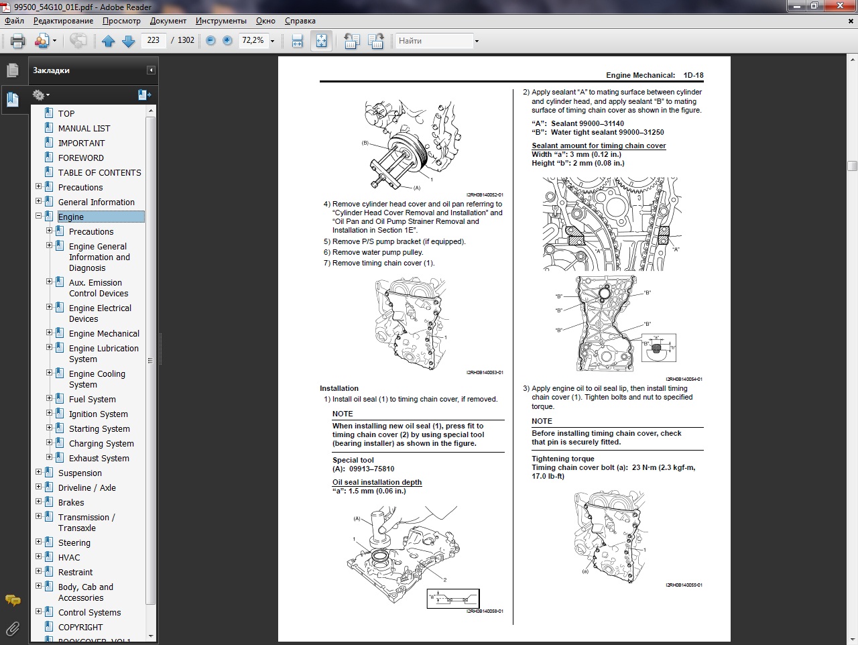
Task: Jump to Exhaust System bookmark
Action: 99,458
